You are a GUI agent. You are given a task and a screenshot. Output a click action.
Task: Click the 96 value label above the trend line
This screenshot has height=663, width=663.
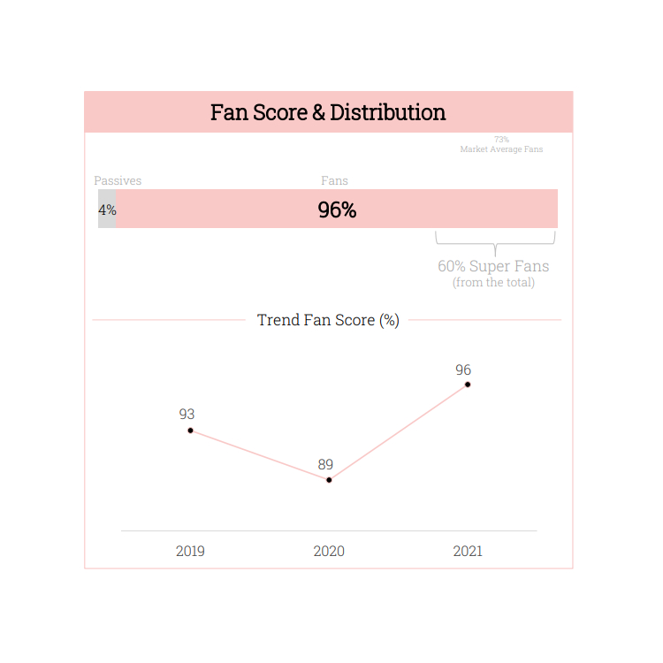[463, 370]
